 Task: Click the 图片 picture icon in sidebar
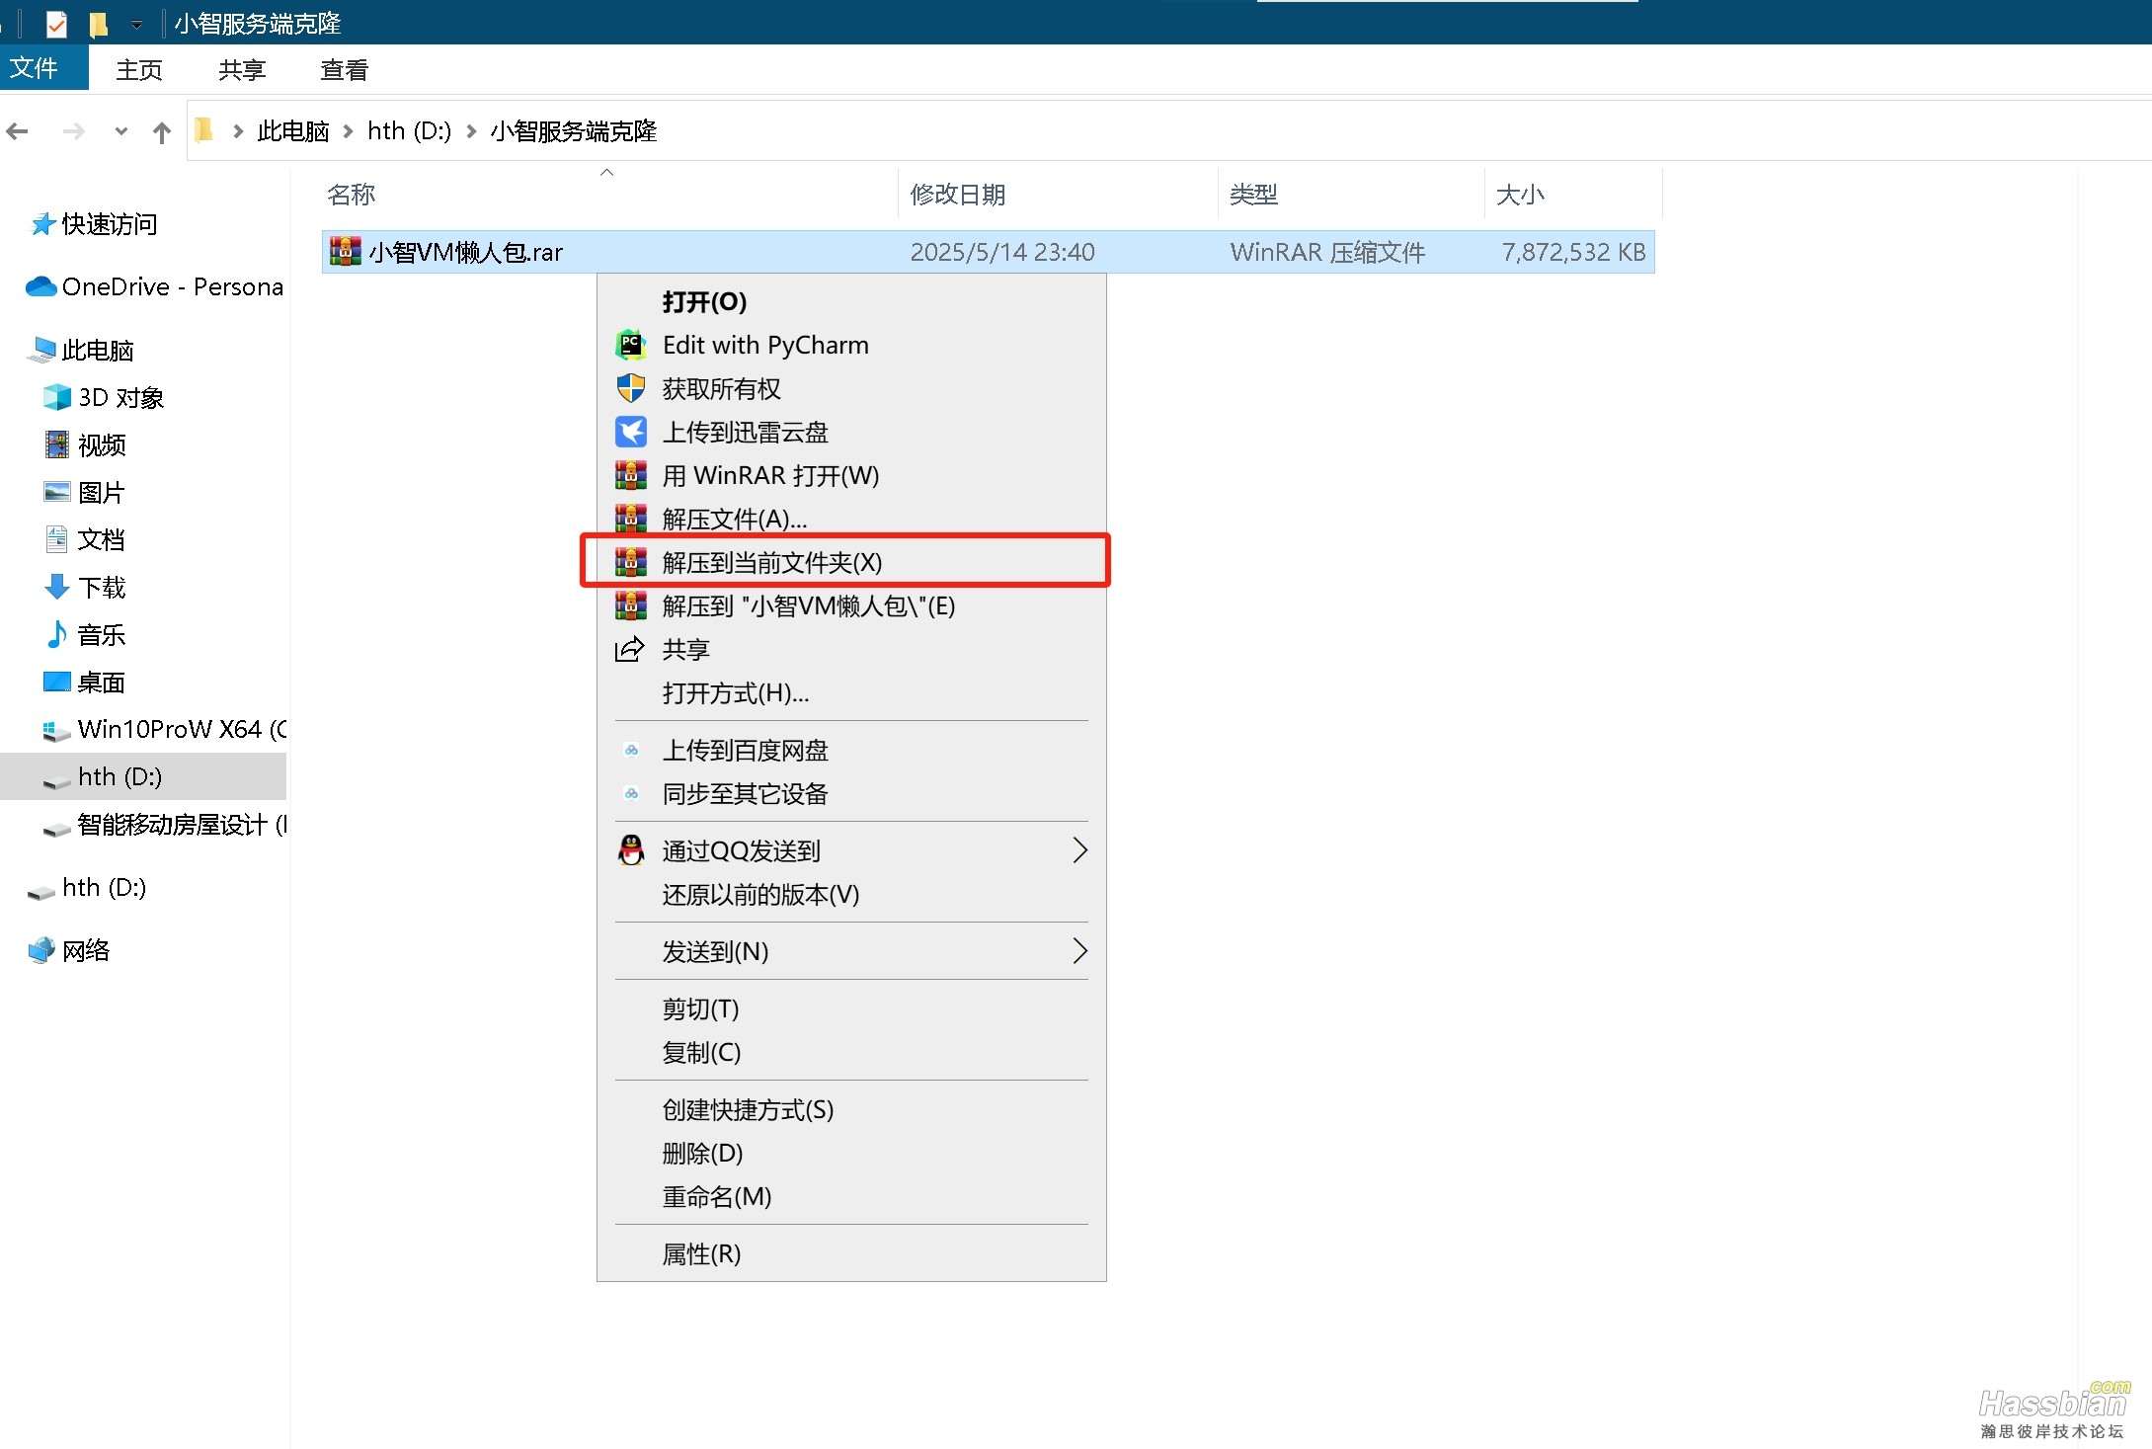coord(57,492)
